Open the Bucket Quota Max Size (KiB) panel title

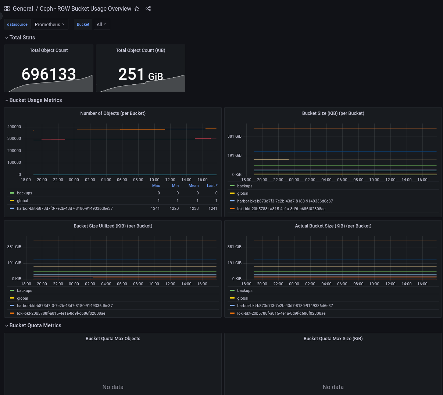pos(333,339)
